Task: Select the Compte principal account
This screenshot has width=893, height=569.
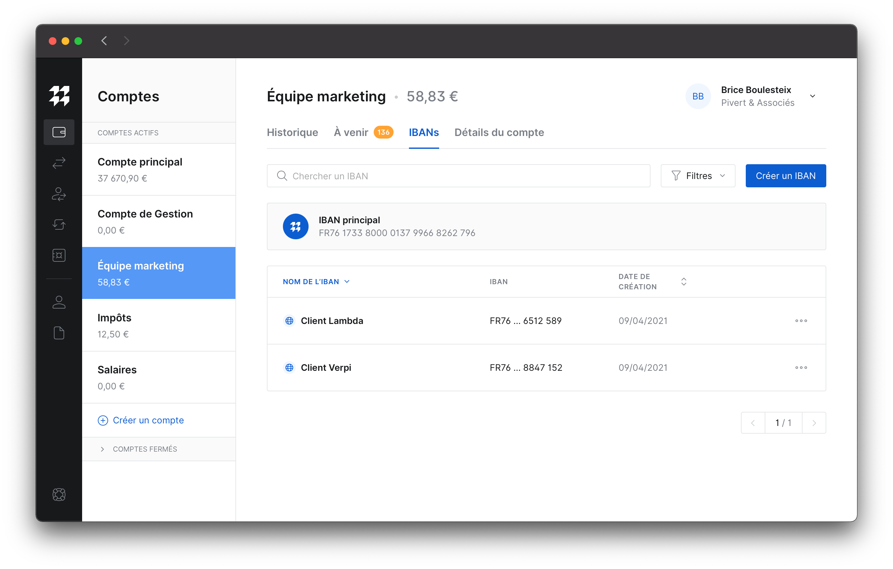Action: [159, 169]
